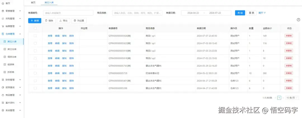Open 调拨出库 in the sidebar
The height and width of the screenshot is (118, 302).
pyautogui.click(x=12, y=57)
